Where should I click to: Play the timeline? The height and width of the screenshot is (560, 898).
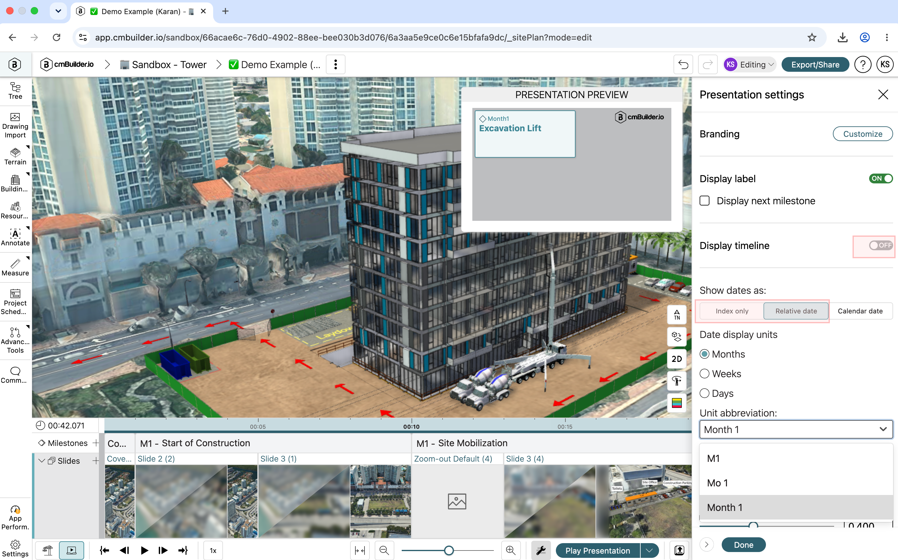(144, 550)
